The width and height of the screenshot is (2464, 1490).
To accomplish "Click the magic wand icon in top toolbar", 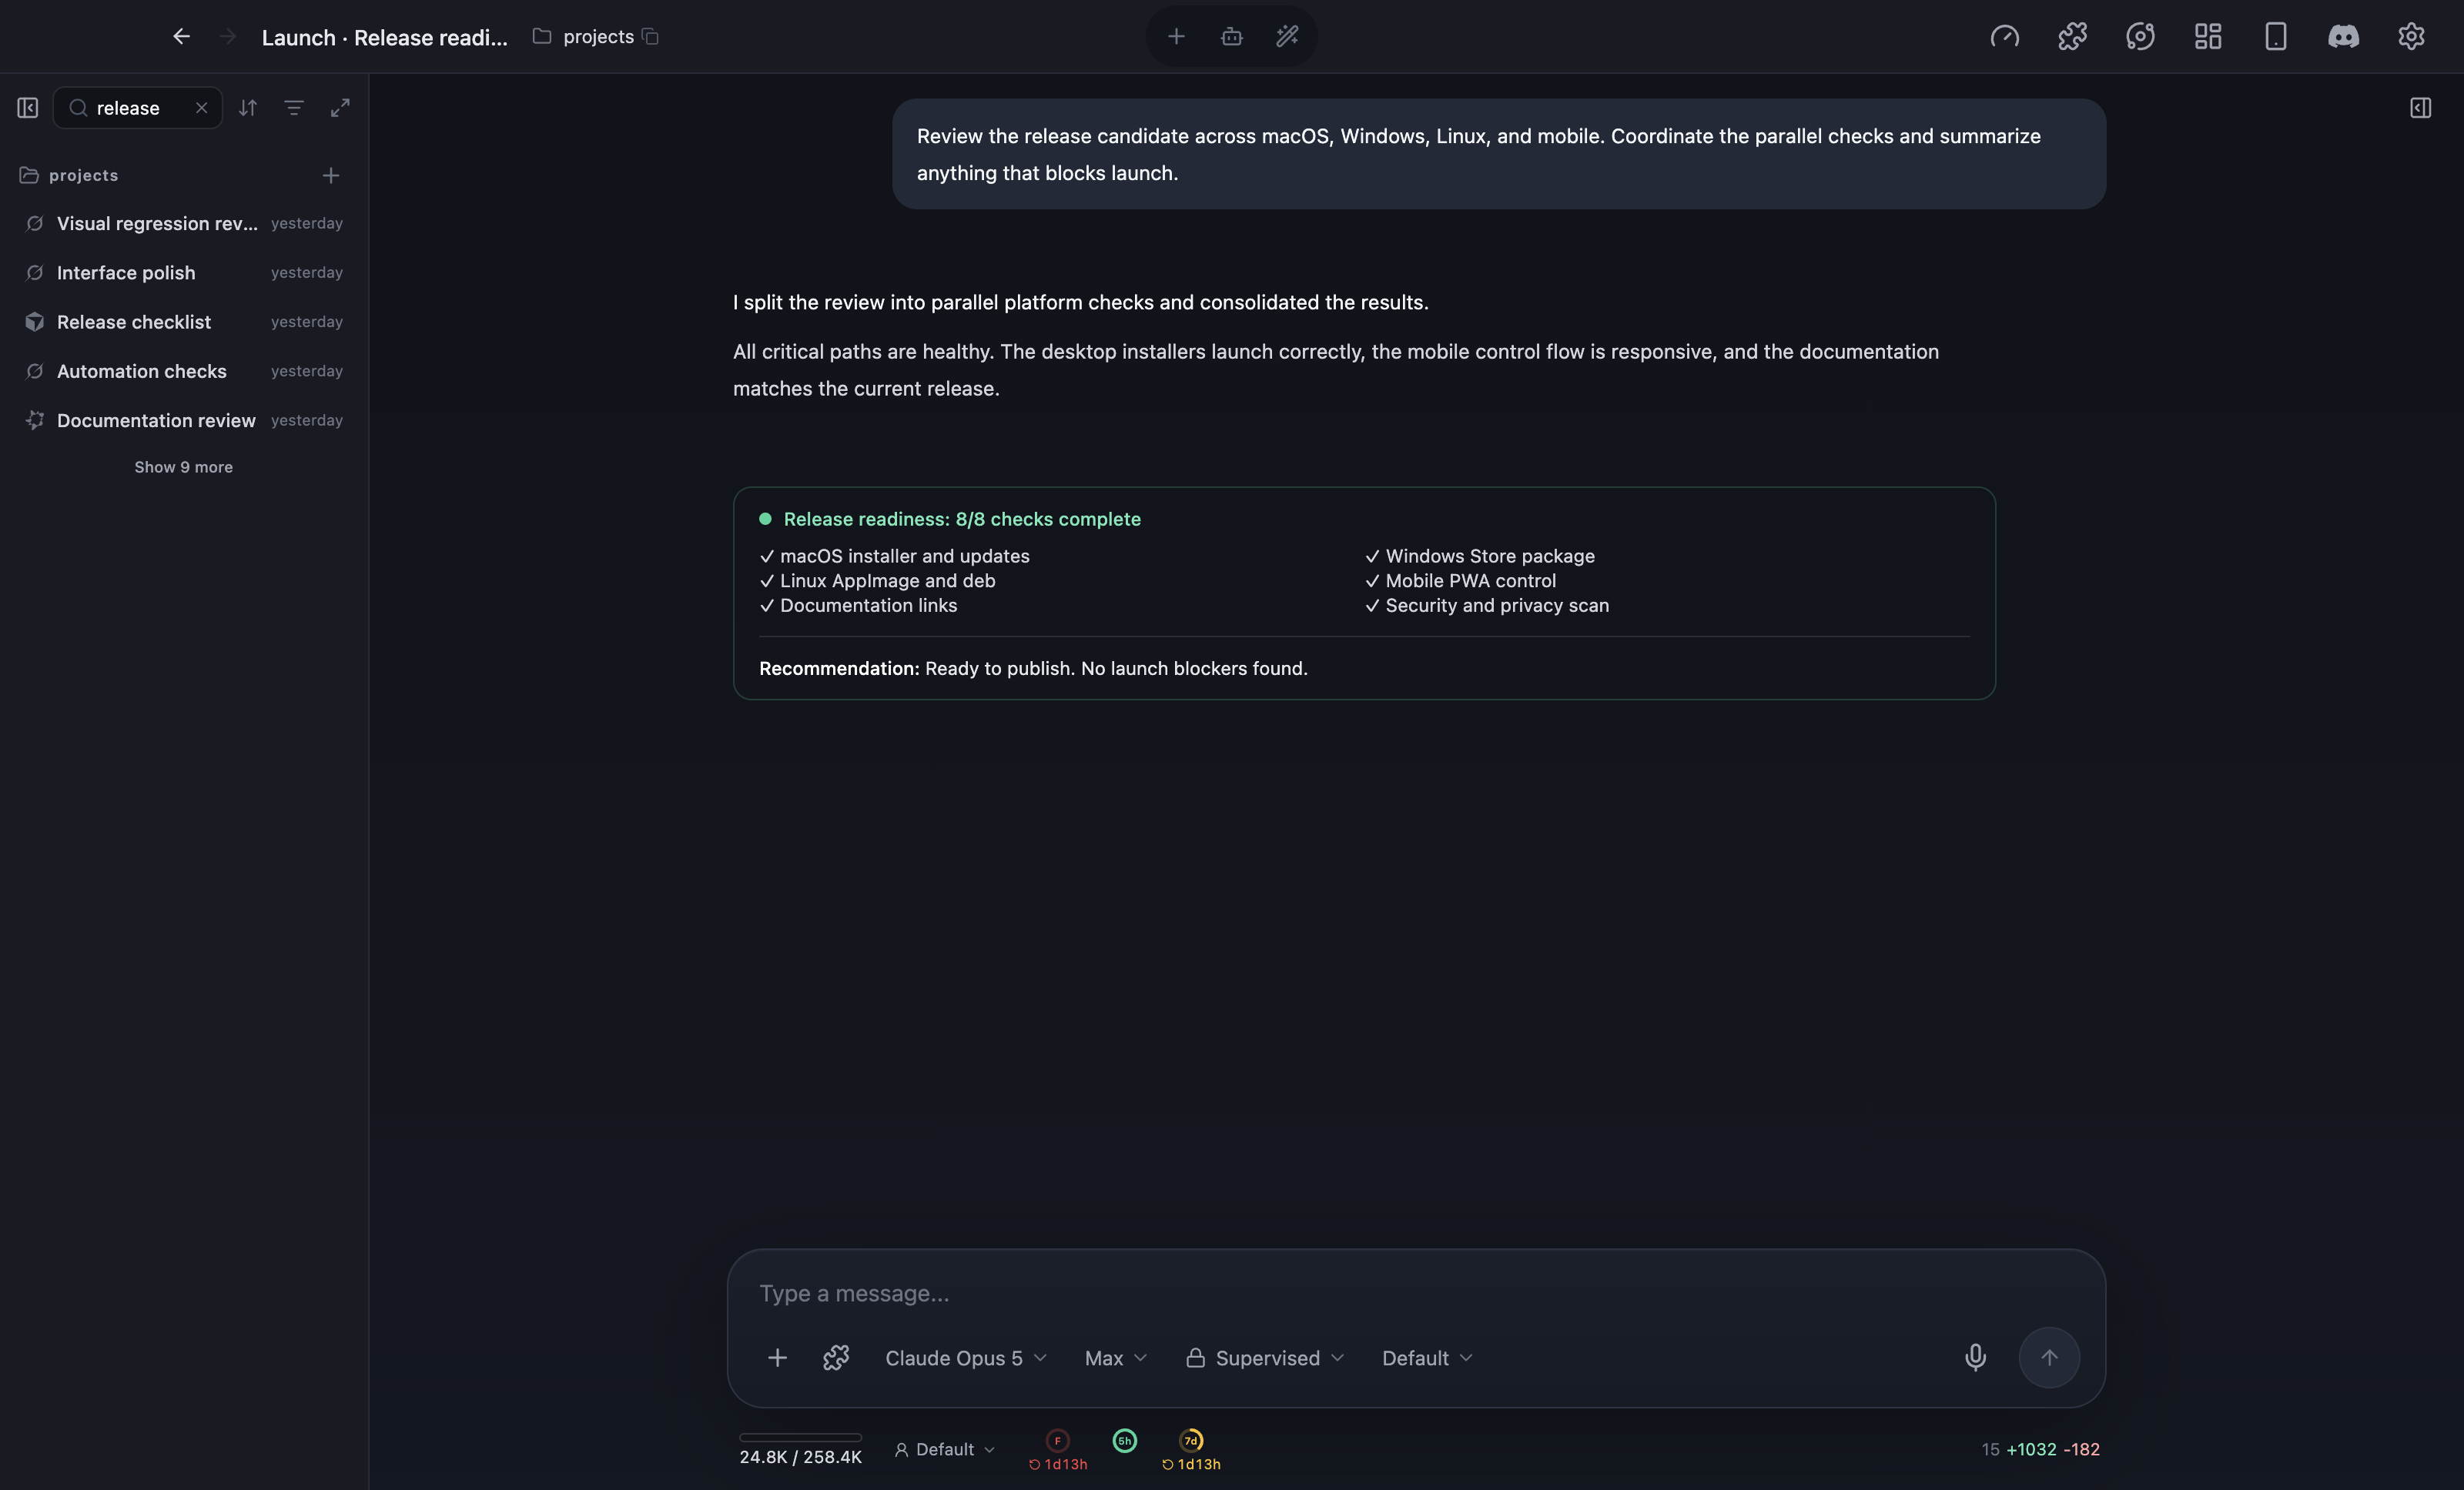I will point(1287,37).
